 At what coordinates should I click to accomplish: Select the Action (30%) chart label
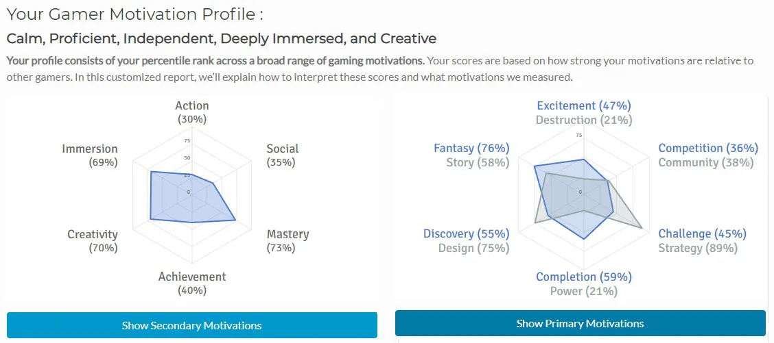[192, 112]
